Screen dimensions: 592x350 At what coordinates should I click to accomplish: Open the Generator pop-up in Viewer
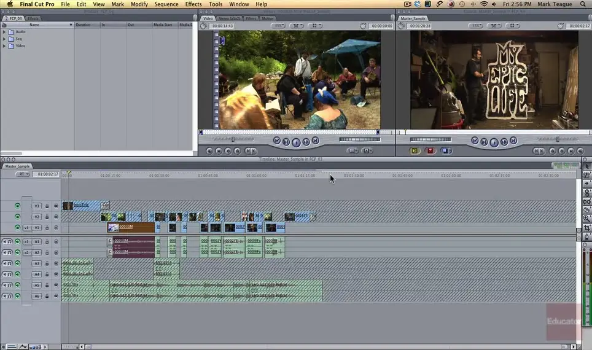point(367,150)
